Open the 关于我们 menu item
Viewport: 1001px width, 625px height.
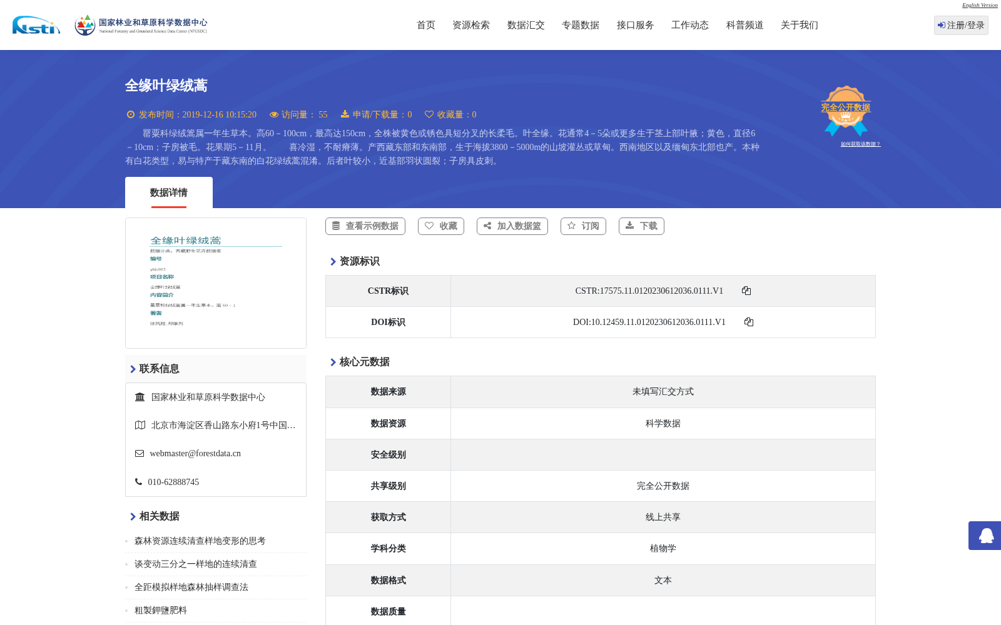(800, 25)
